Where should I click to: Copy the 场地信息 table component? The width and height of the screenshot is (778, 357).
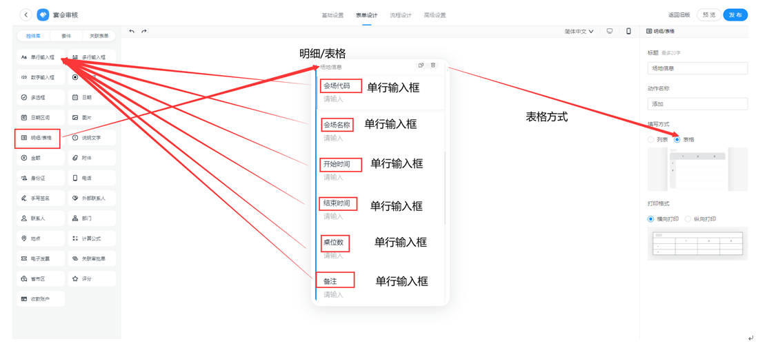[421, 65]
